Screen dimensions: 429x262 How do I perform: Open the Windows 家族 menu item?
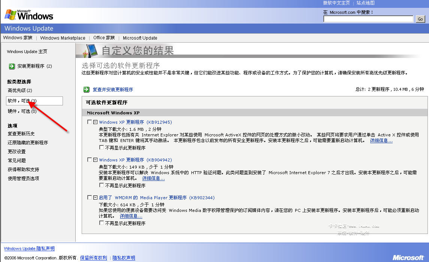[x=18, y=38]
